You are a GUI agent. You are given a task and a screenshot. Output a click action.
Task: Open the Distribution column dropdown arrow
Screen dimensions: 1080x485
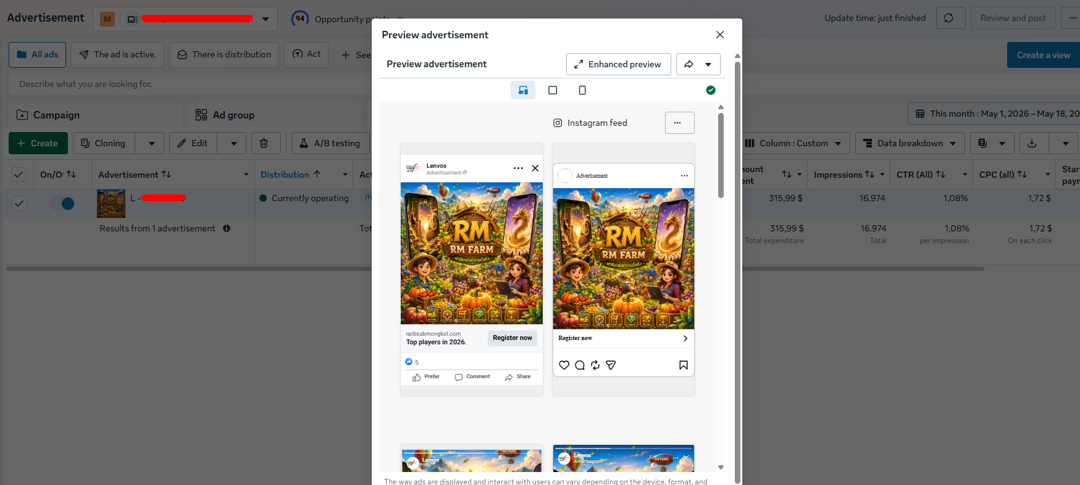(x=345, y=175)
